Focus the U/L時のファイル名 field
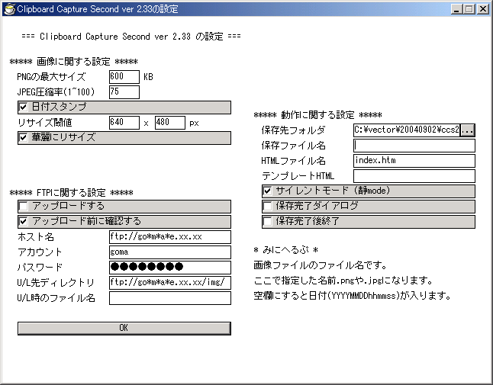 pyautogui.click(x=170, y=297)
